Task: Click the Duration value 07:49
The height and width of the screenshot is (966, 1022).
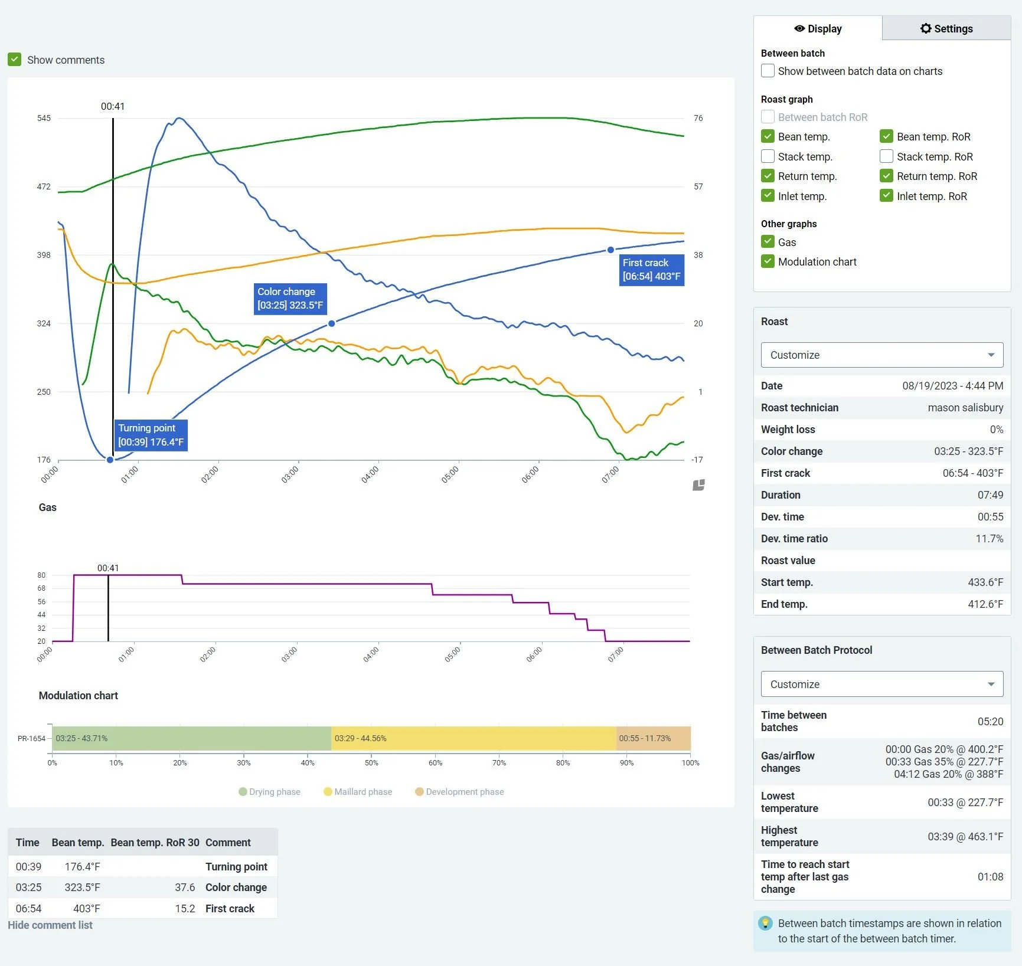Action: pos(990,495)
